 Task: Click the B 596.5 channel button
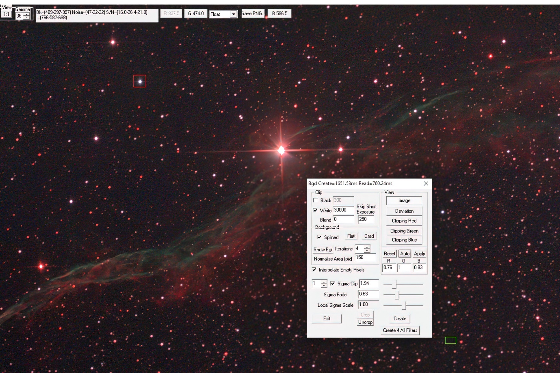point(280,13)
